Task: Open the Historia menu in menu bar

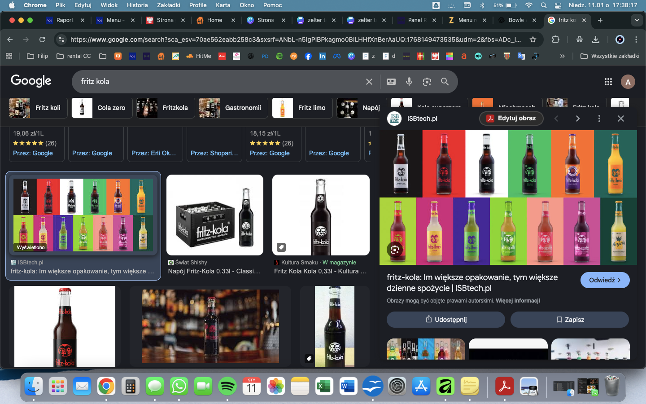Action: (x=137, y=5)
